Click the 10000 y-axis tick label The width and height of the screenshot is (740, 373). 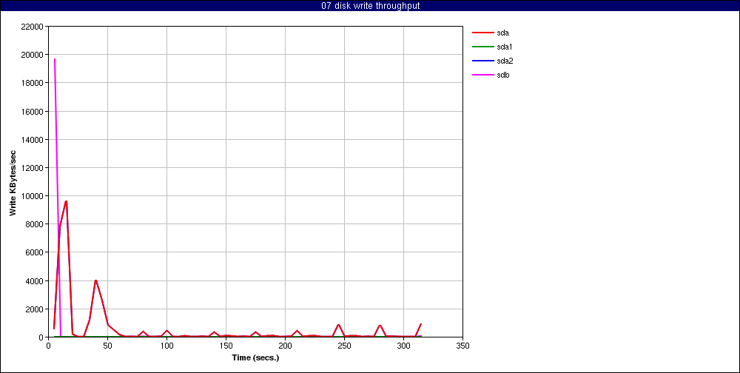[x=33, y=196]
